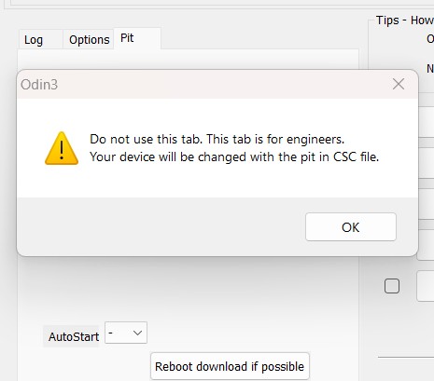Click the 'Your device will be changed' text line
The height and width of the screenshot is (381, 434).
(234, 156)
